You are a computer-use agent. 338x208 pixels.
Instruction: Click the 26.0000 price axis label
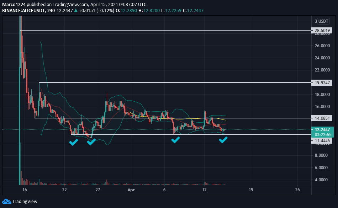click(x=322, y=46)
